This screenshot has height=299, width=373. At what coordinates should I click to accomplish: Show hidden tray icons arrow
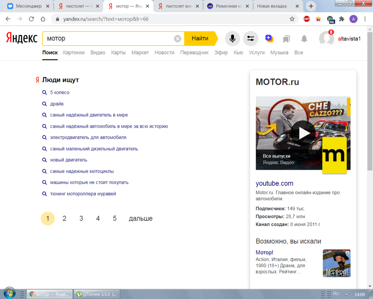point(347,294)
